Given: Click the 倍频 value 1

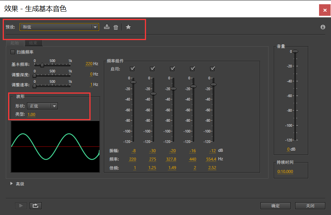Looking at the screenshot, I should tap(135, 168).
